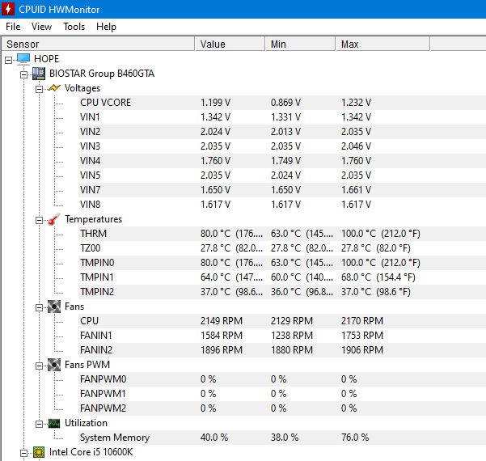Select the TMPIN1 temperature row

coord(282,277)
